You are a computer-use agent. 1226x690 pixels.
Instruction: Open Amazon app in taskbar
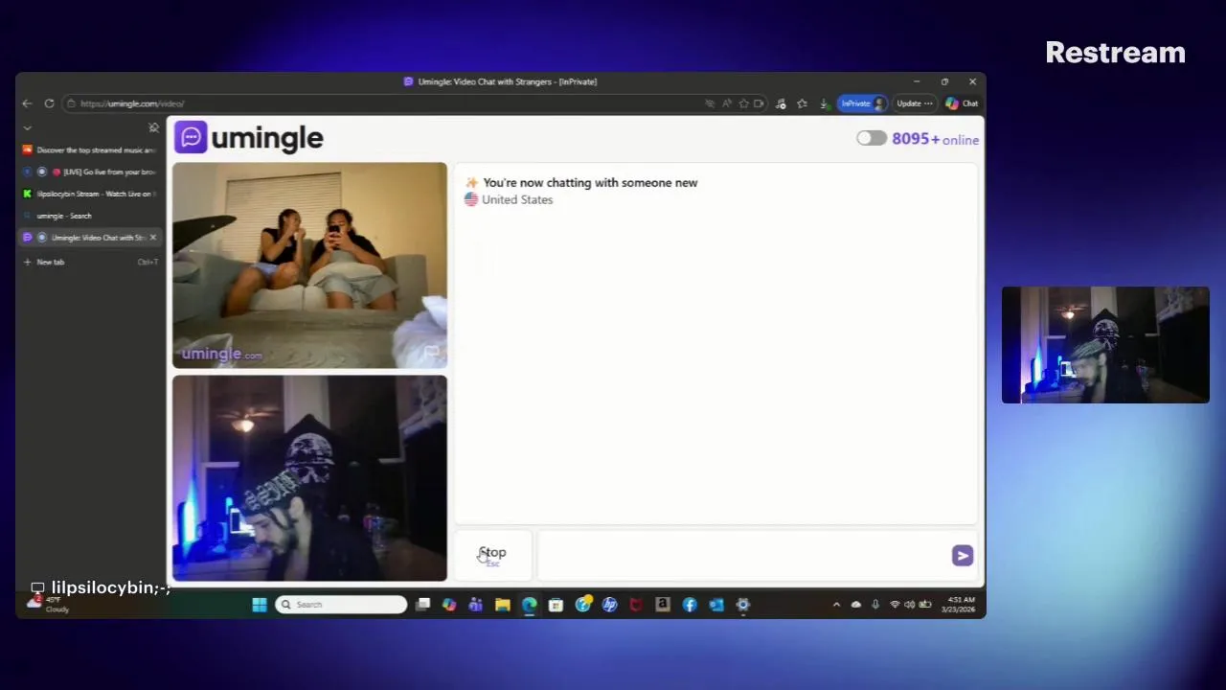tap(662, 605)
